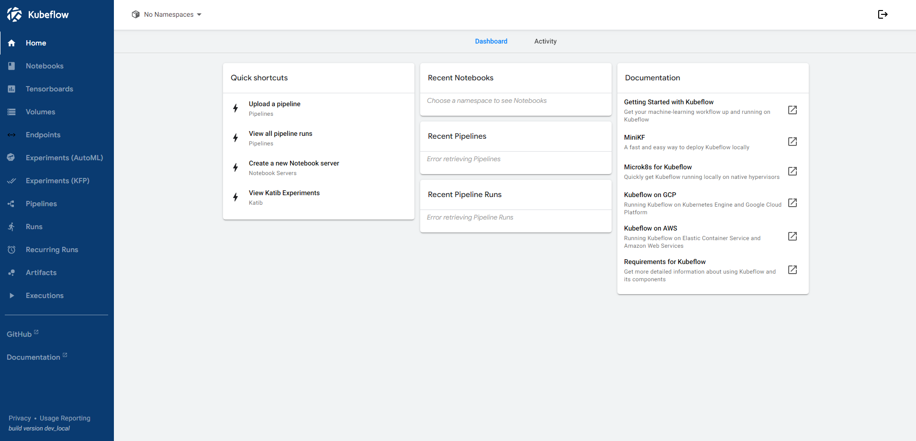Open the Kubeflow on GCP documentation title
Image resolution: width=916 pixels, height=441 pixels.
click(650, 195)
